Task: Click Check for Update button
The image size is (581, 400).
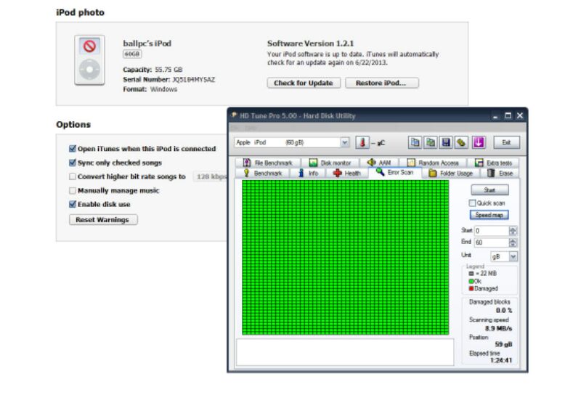Action: click(304, 83)
